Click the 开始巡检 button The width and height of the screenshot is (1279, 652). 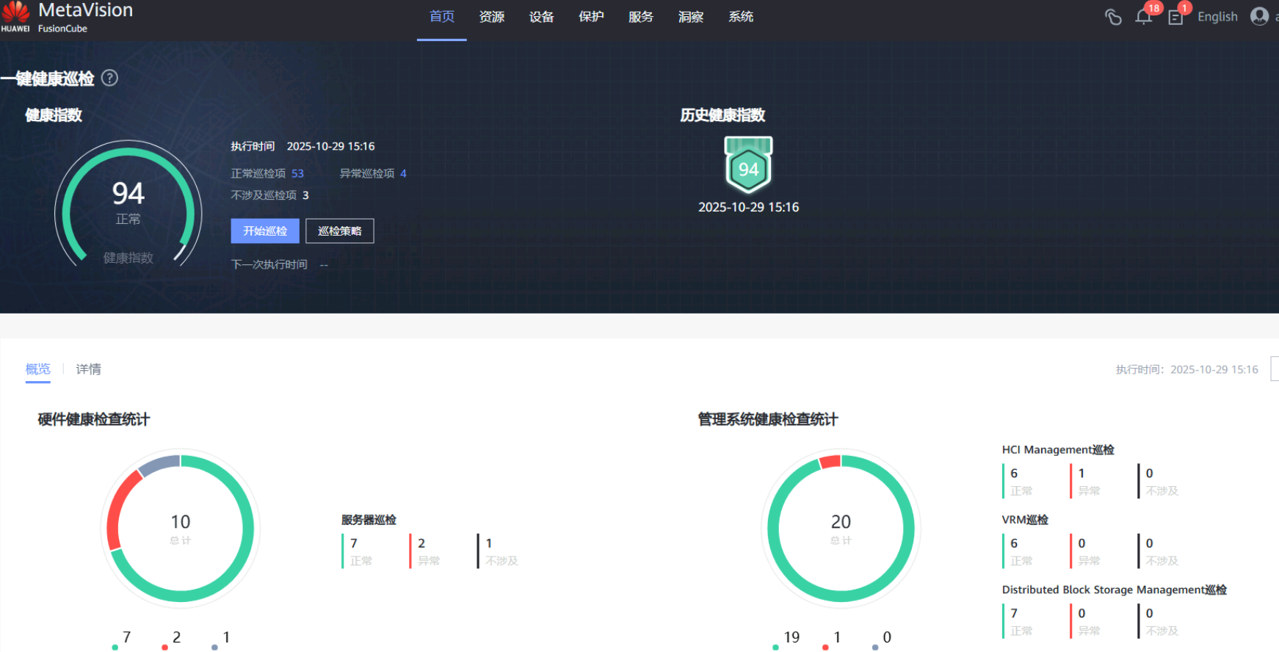tap(265, 231)
